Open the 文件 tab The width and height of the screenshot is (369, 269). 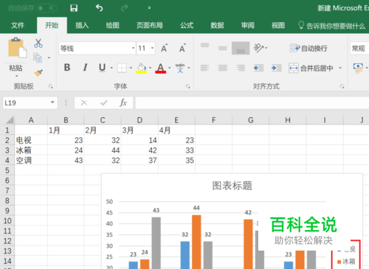coord(18,25)
